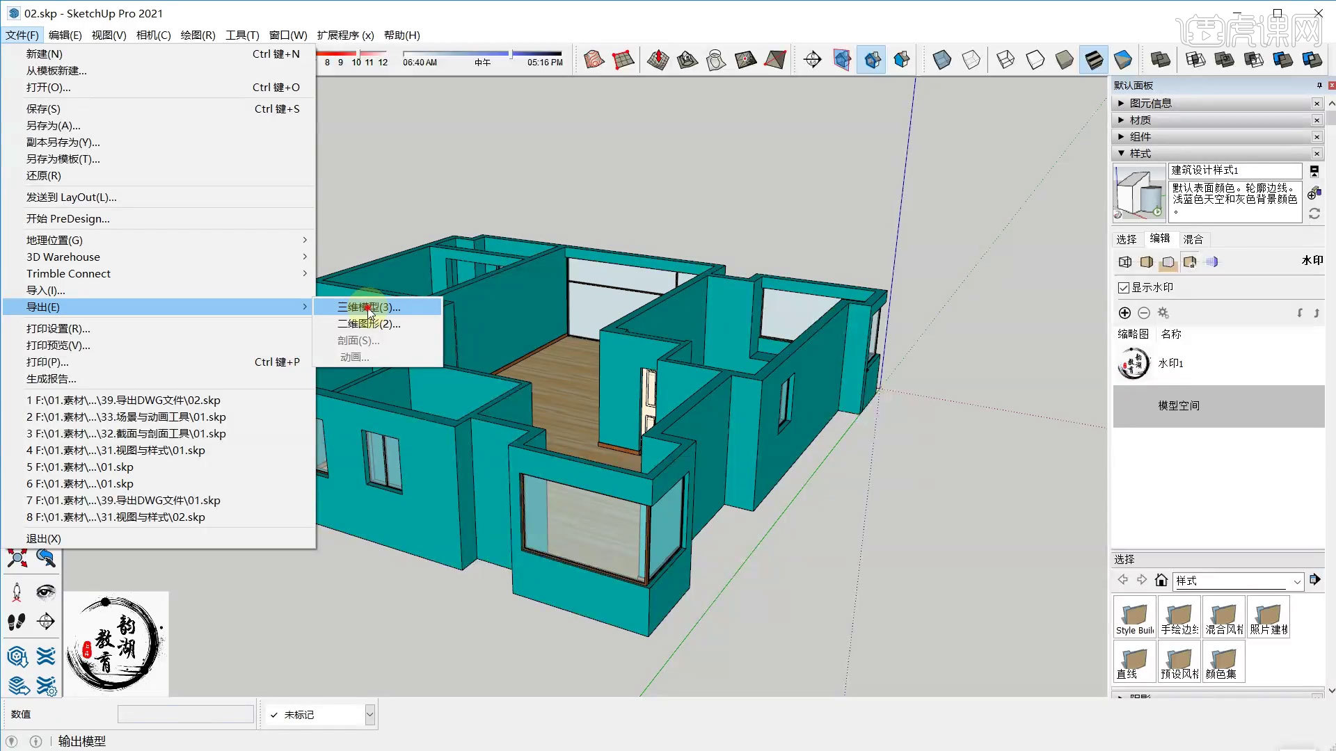Select the Smoove sandbox tool
Image resolution: width=1336 pixels, height=751 pixels.
pyautogui.click(x=658, y=60)
